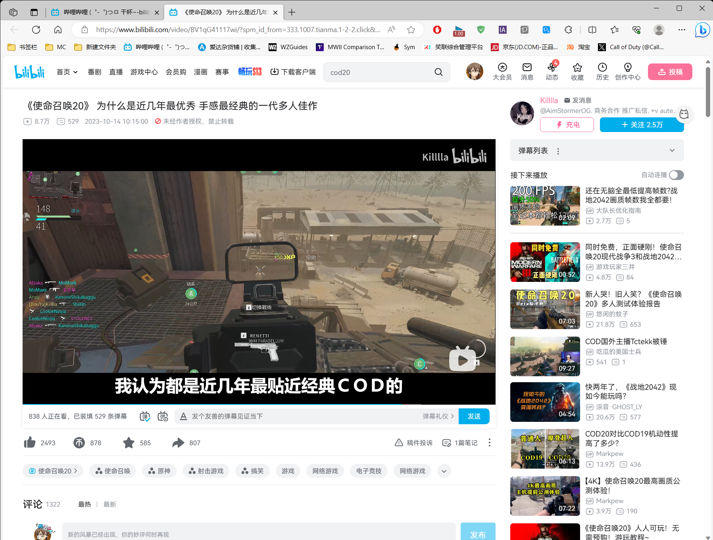Click 发消息 link beside Killla
This screenshot has width=713, height=540.
(x=578, y=100)
